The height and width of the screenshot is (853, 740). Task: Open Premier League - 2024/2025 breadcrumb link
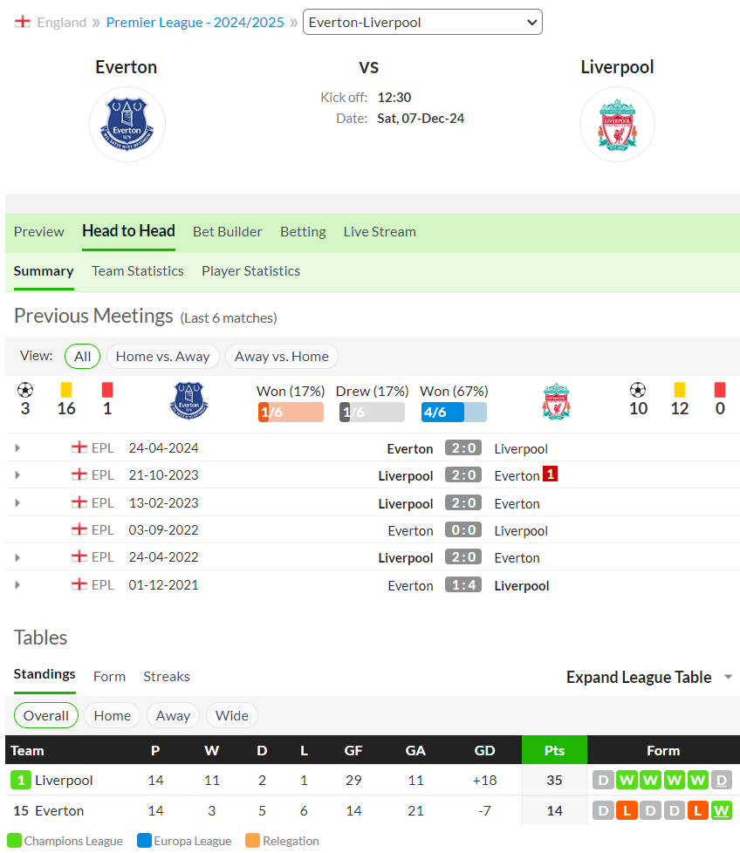pyautogui.click(x=195, y=23)
